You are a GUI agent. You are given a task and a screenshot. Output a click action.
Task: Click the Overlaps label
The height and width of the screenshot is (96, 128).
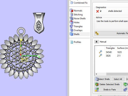pos(78,30)
